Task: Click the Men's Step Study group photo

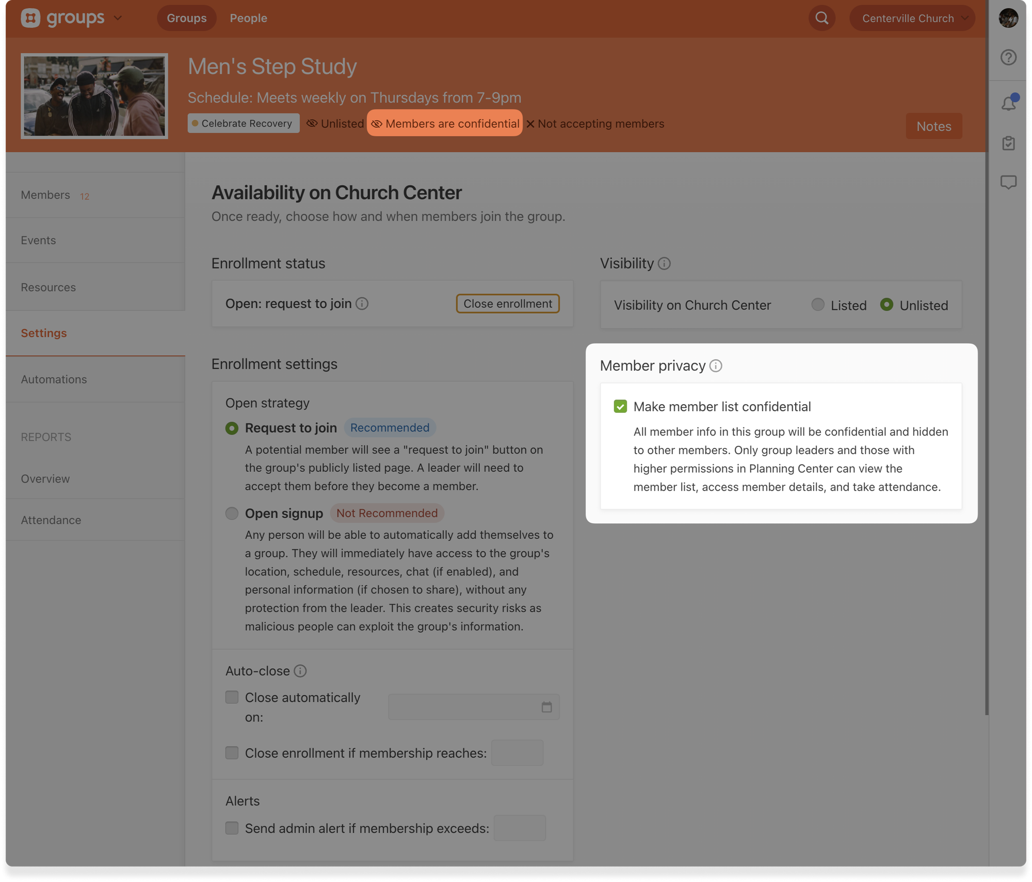Action: 94,97
